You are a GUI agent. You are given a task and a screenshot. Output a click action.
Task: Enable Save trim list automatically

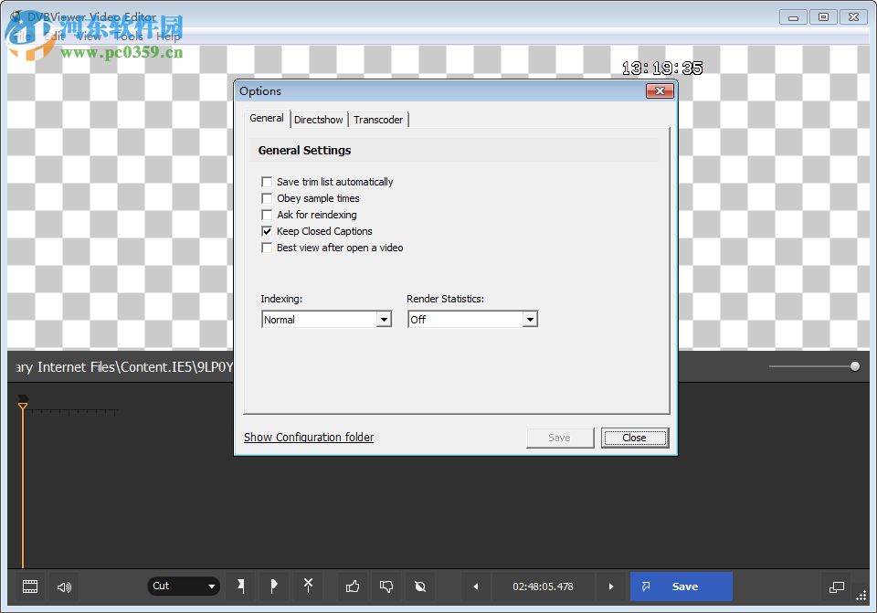pyautogui.click(x=266, y=182)
